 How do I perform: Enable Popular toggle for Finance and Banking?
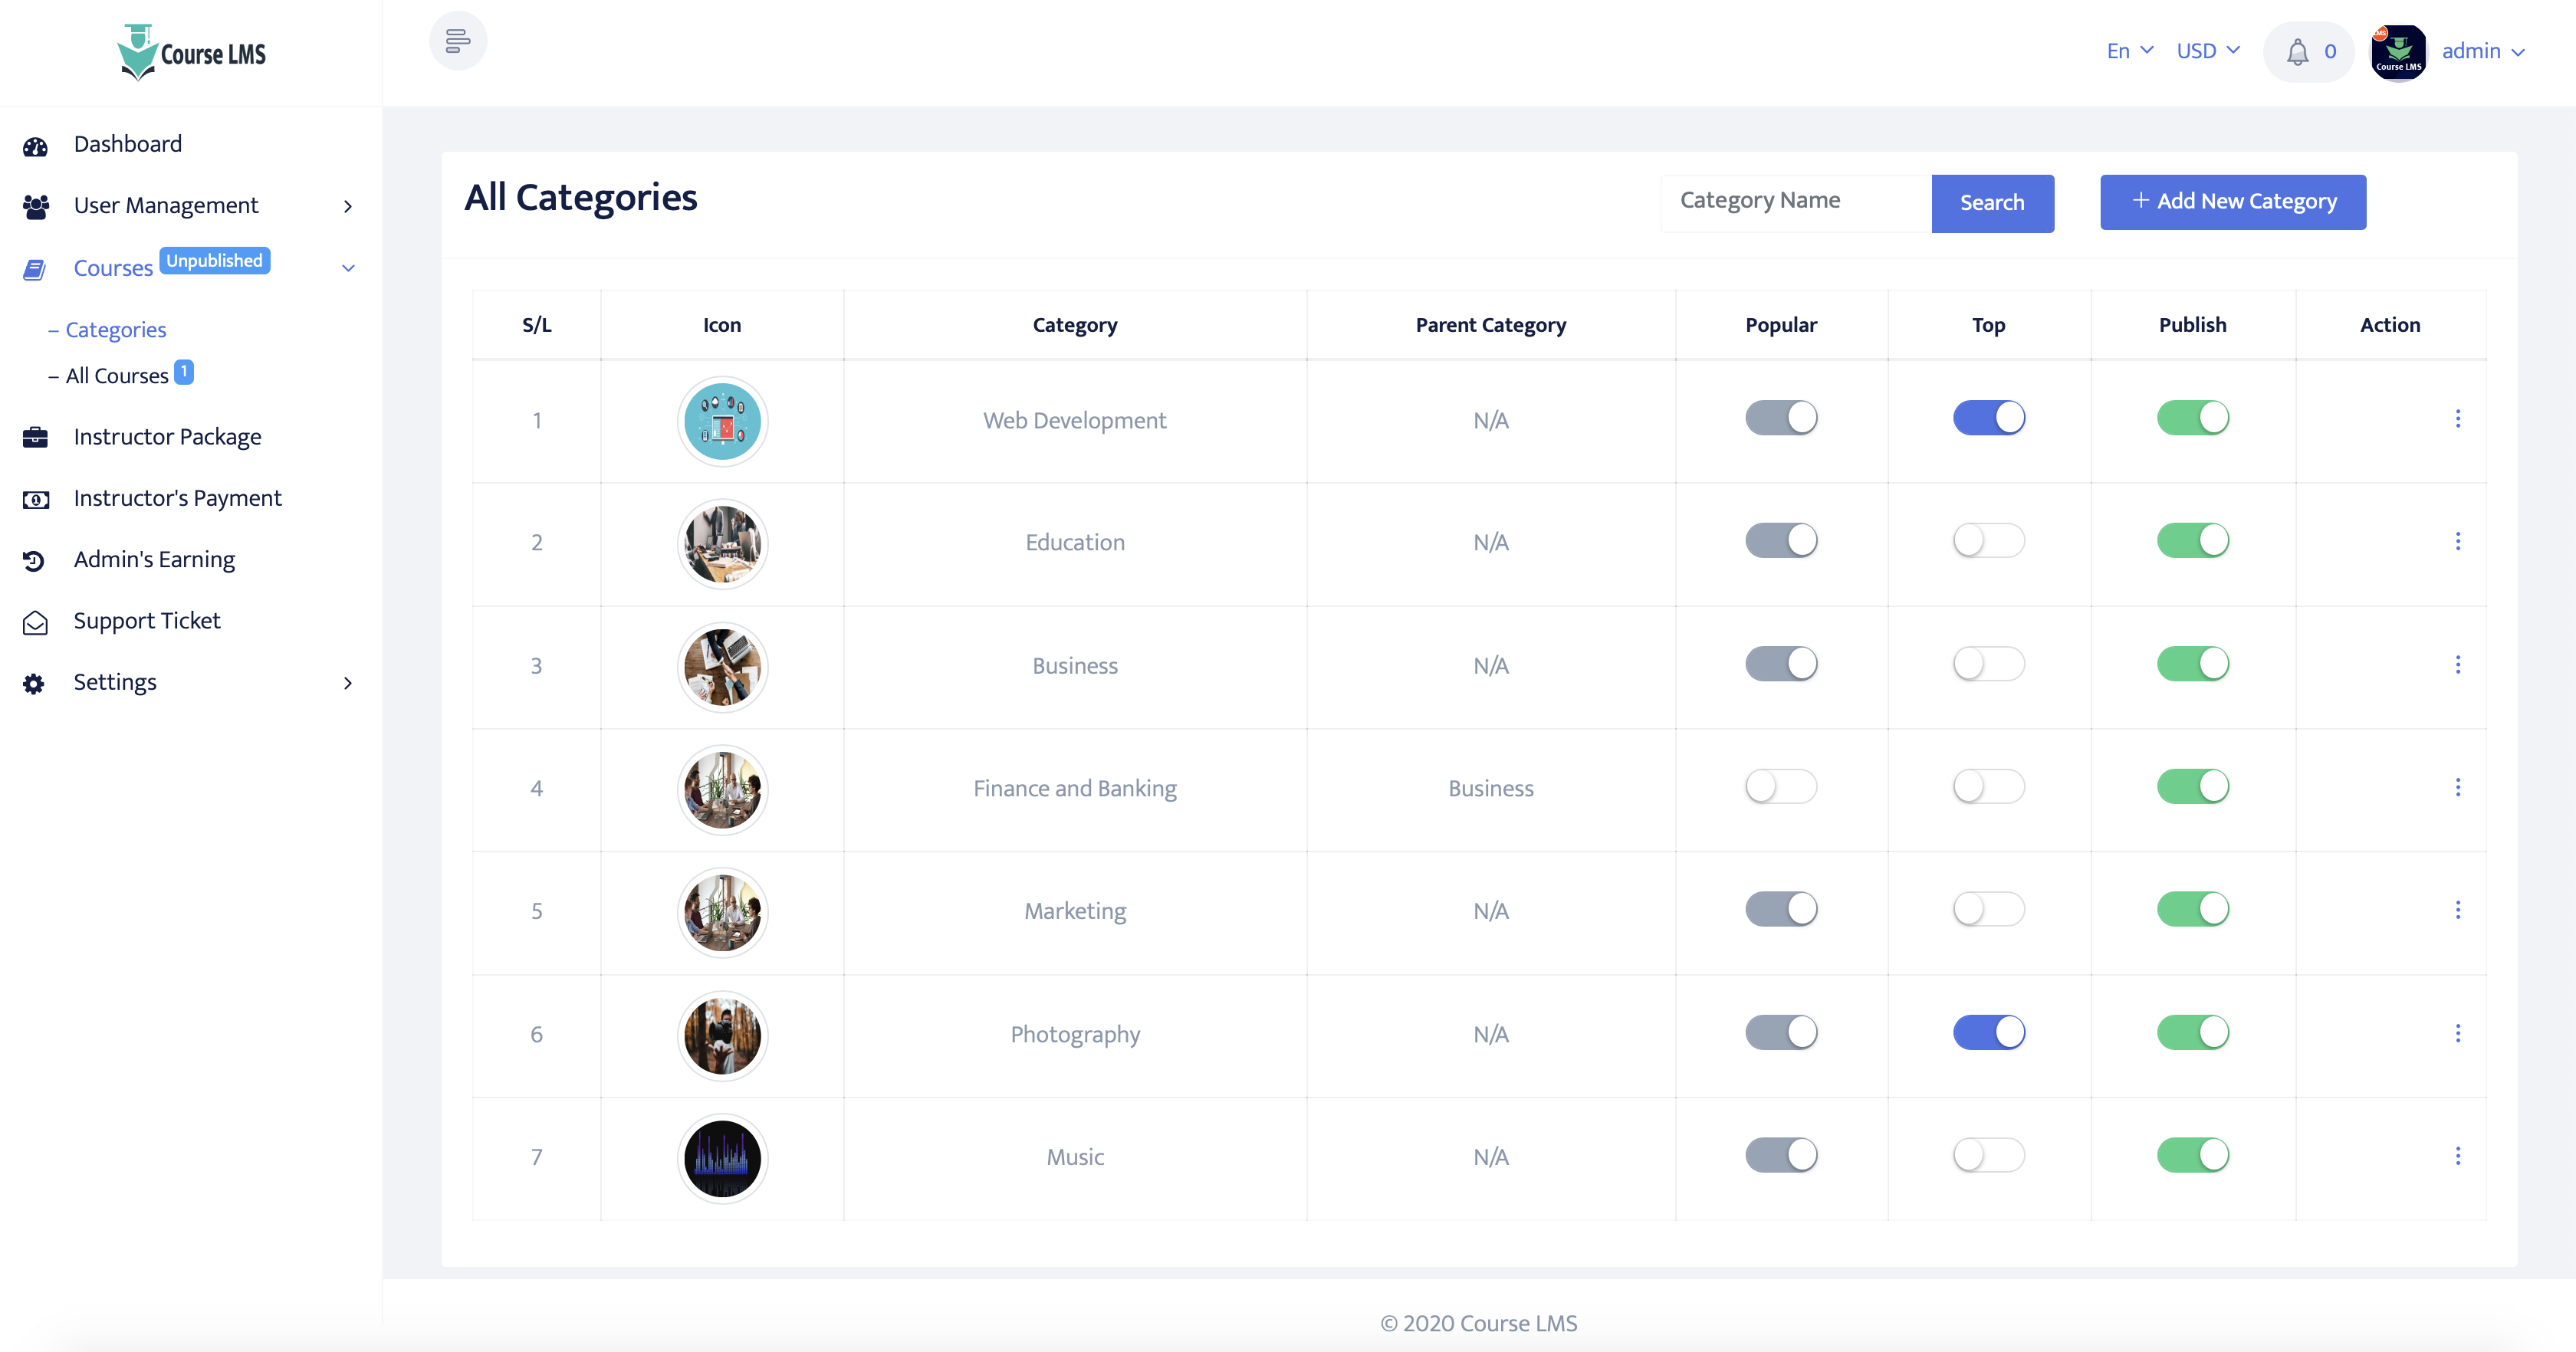(1780, 787)
